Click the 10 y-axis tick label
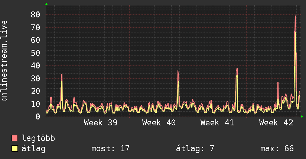306x159 pixels. tap(36, 104)
